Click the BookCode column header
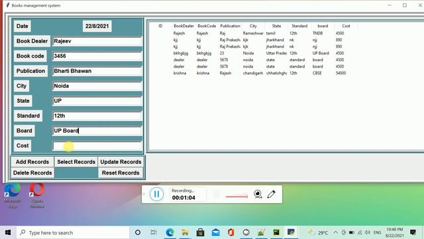Viewport: 424px width, 239px height. pyautogui.click(x=207, y=26)
